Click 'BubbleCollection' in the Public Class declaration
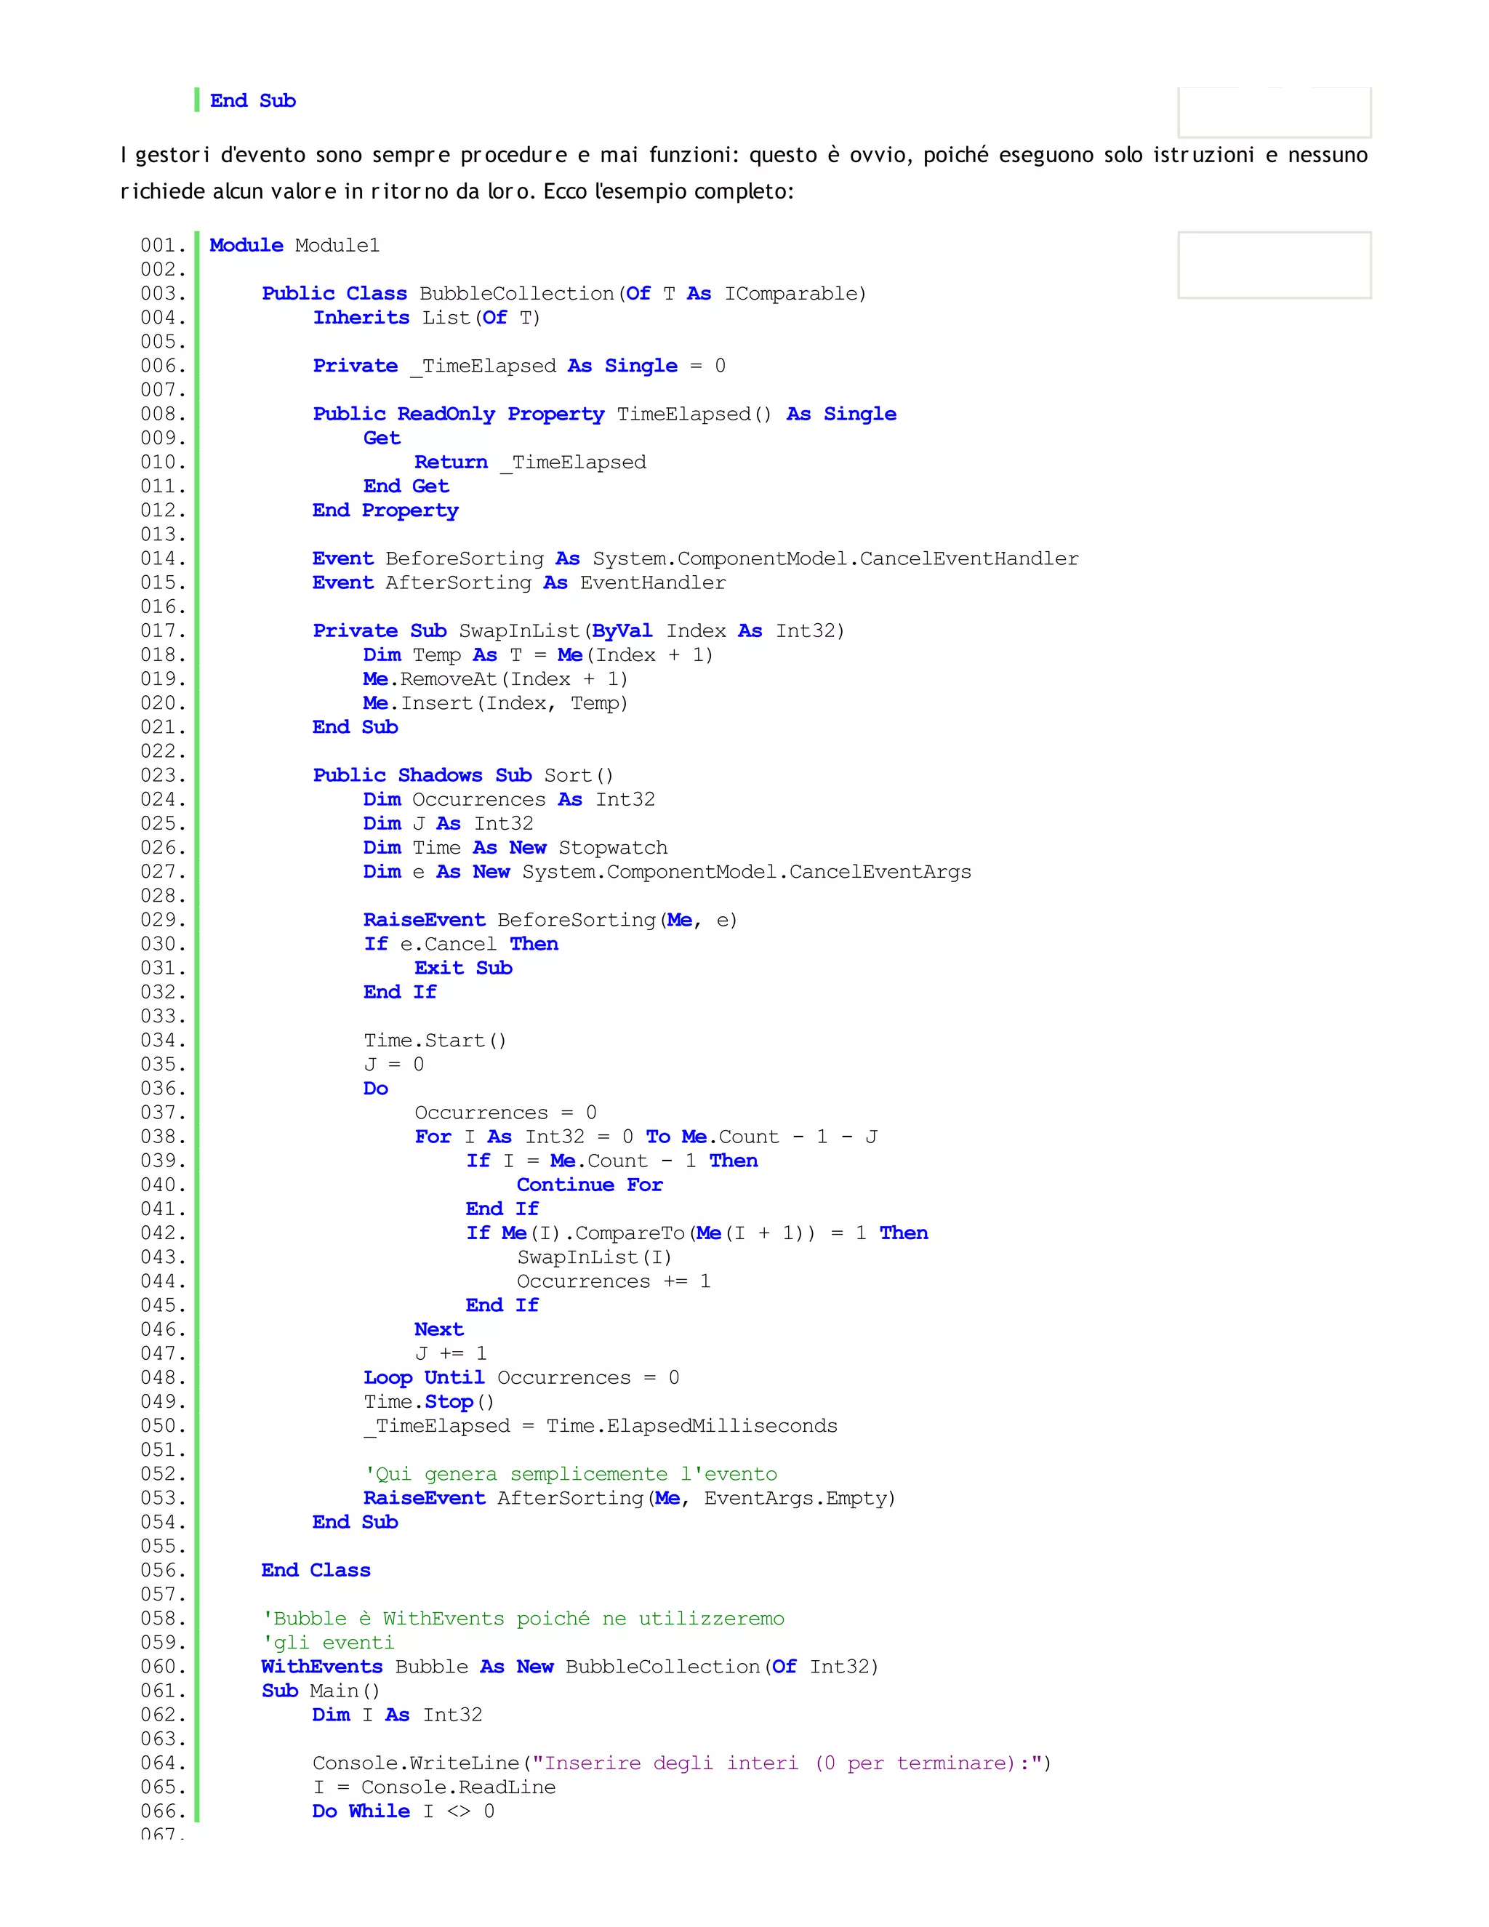The width and height of the screenshot is (1489, 1927). [x=516, y=294]
